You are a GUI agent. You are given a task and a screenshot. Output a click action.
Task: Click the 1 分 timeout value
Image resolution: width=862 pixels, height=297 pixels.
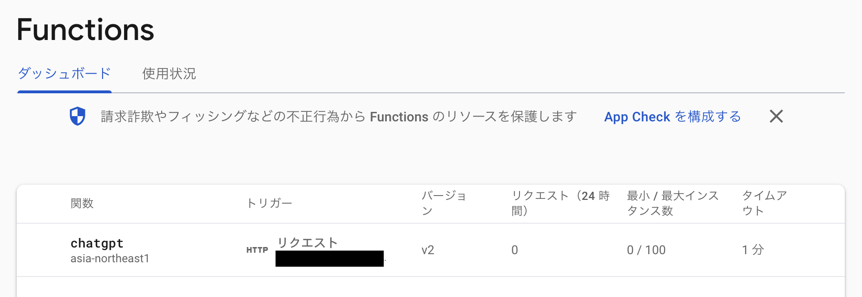(x=753, y=249)
